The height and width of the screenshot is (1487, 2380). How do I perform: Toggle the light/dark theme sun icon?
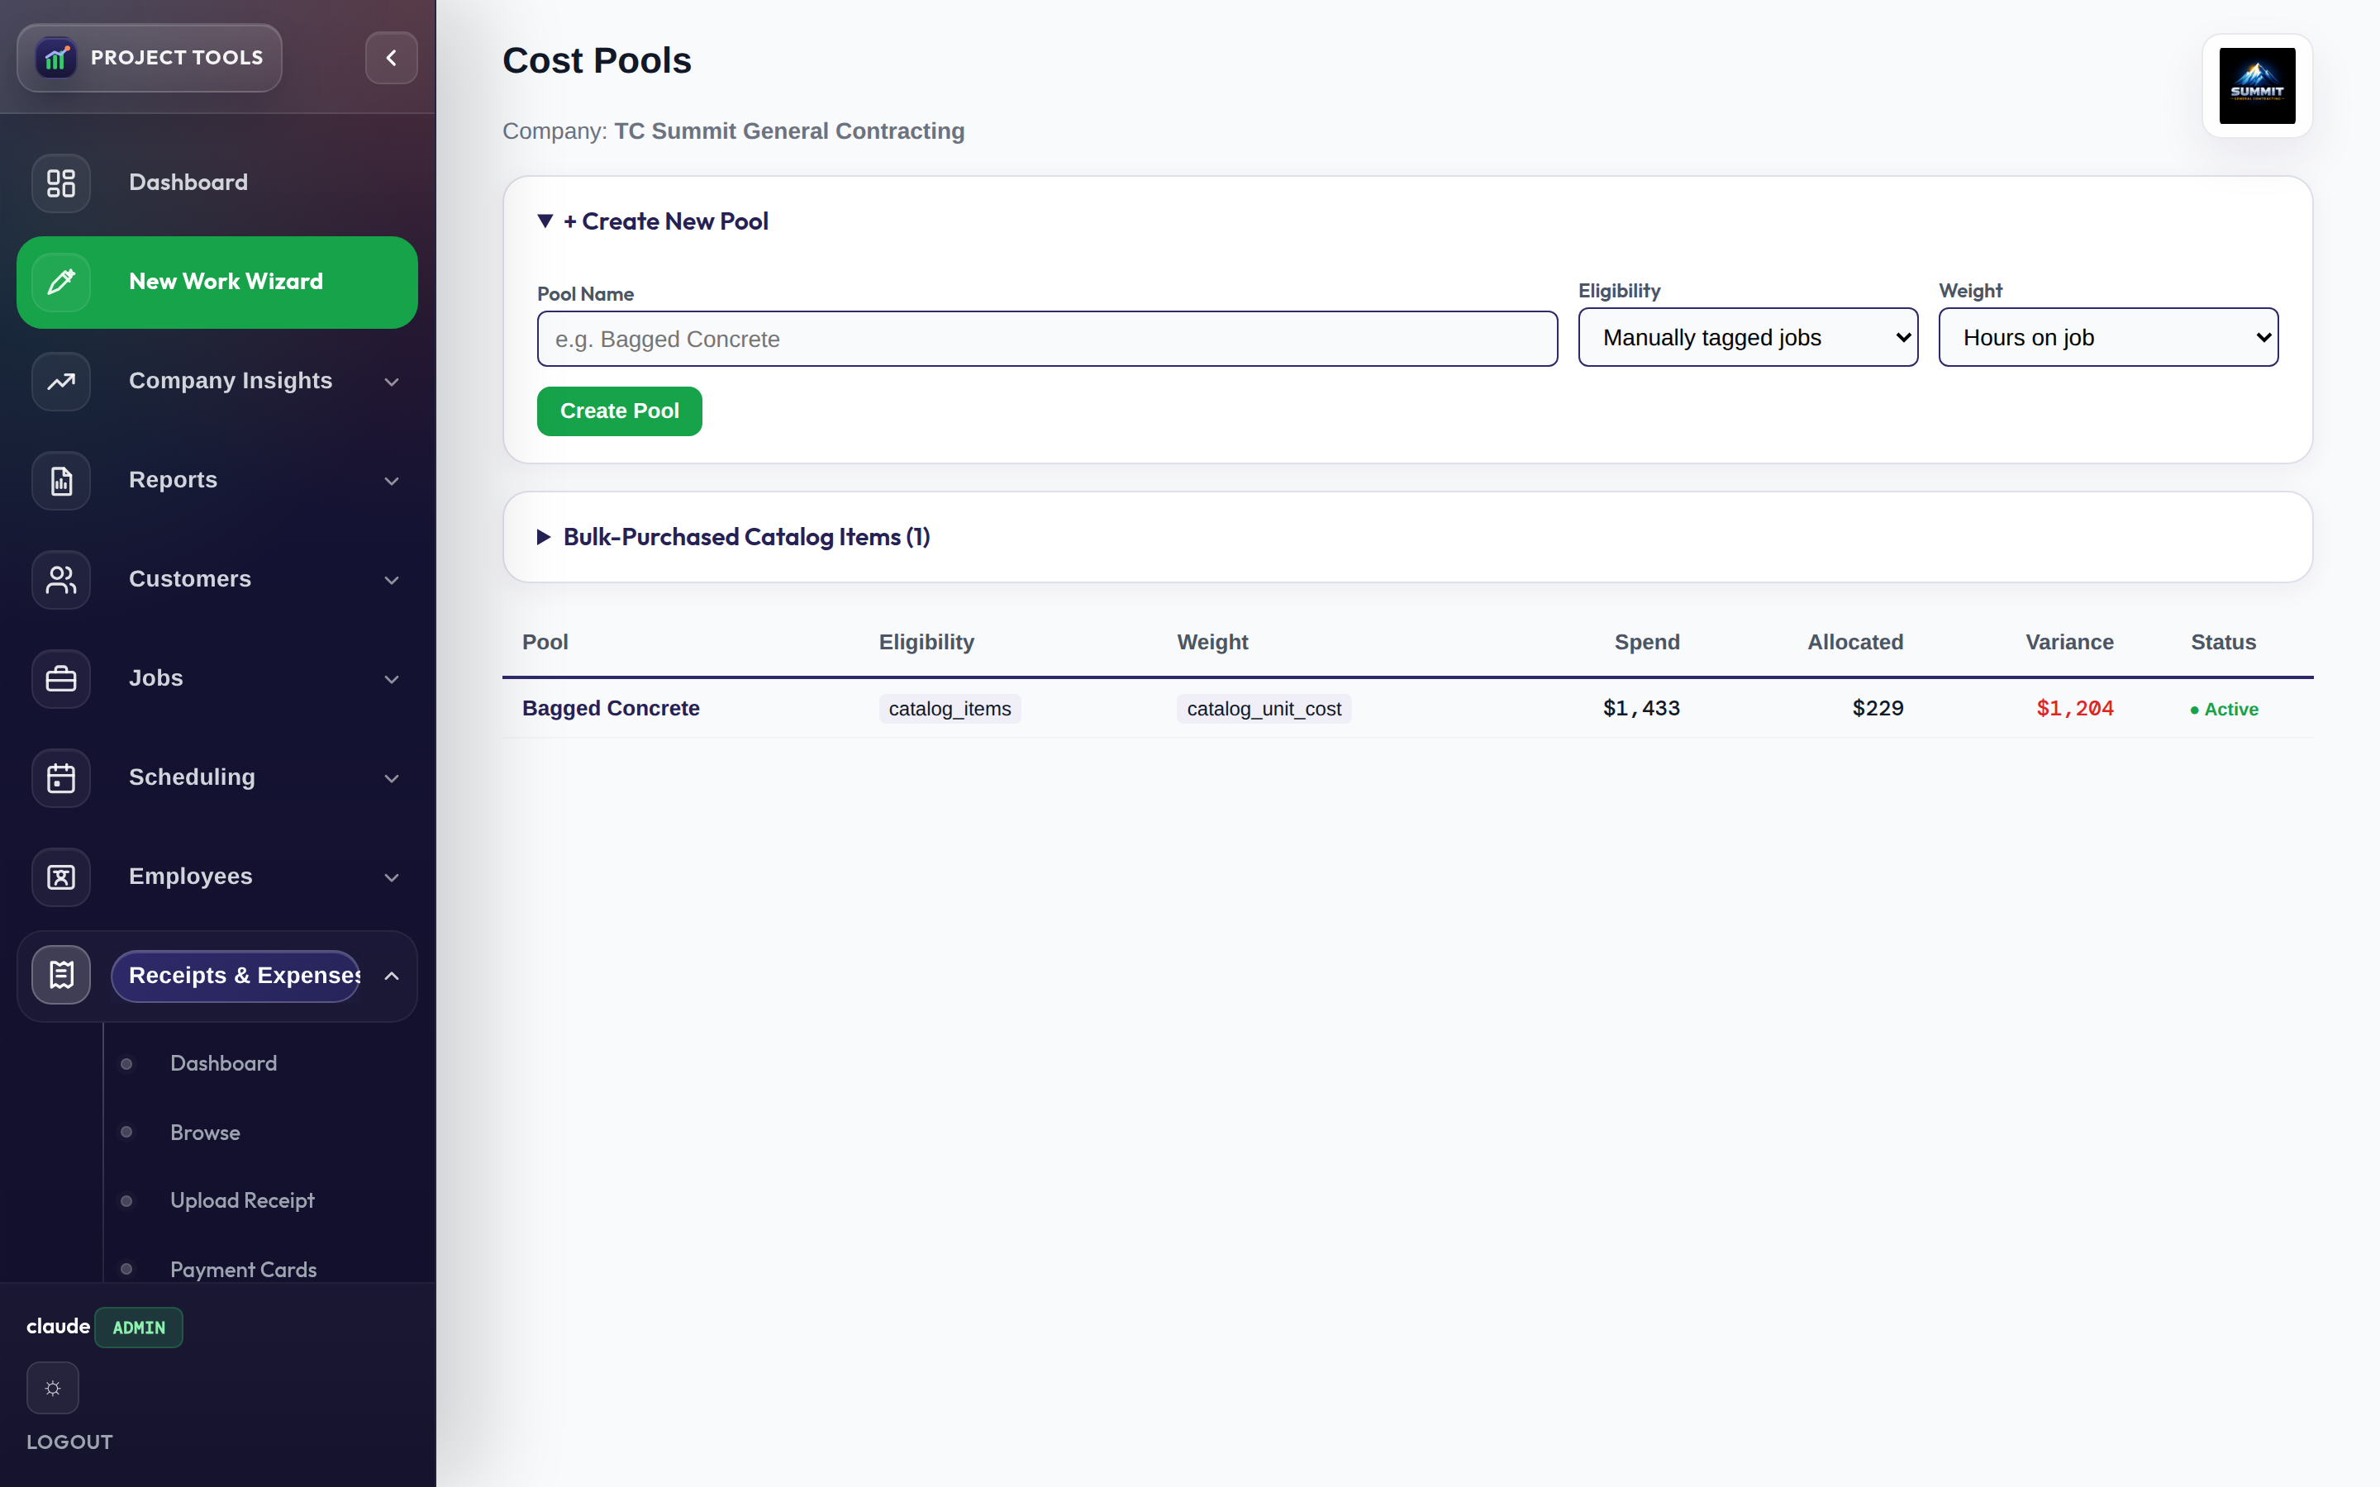click(53, 1388)
